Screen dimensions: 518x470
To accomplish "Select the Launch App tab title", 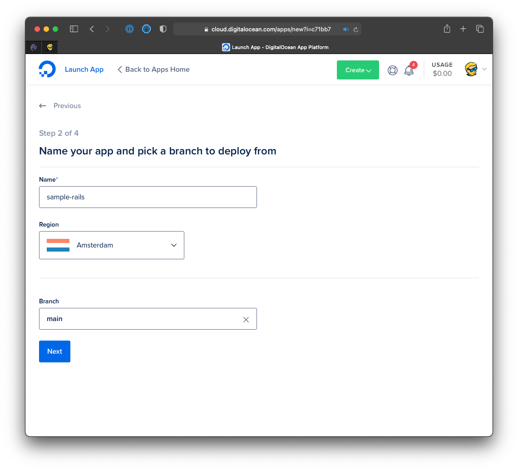I will pos(275,47).
